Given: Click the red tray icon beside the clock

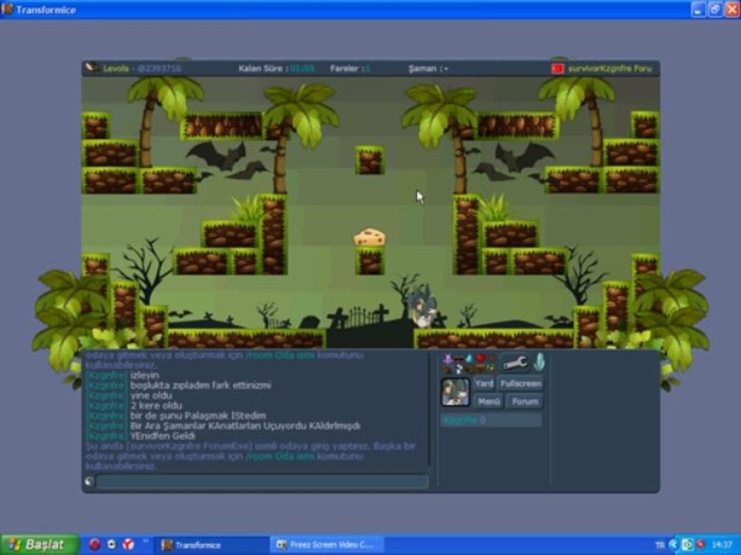Looking at the screenshot, I should [700, 545].
